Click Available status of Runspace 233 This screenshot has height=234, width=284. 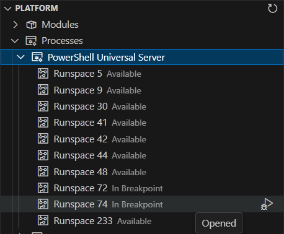point(135,221)
